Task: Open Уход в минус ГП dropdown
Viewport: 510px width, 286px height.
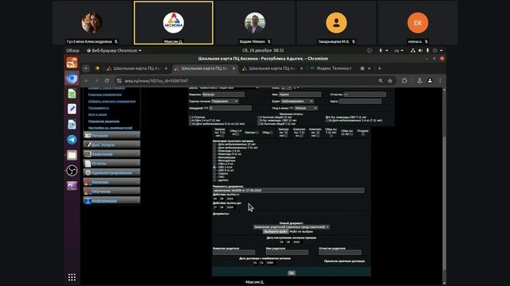Action: pos(306,108)
